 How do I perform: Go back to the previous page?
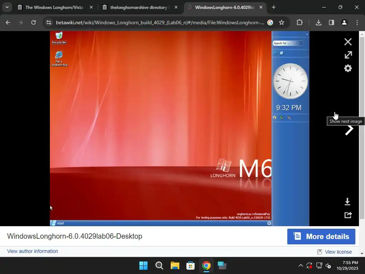(x=8, y=22)
